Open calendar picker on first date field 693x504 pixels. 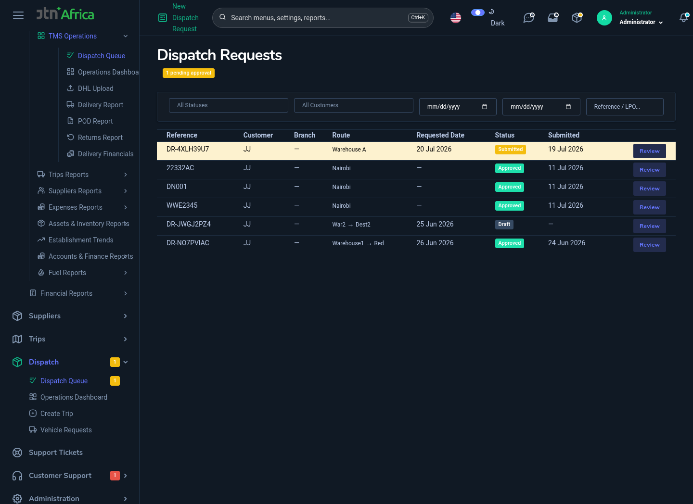coord(485,107)
